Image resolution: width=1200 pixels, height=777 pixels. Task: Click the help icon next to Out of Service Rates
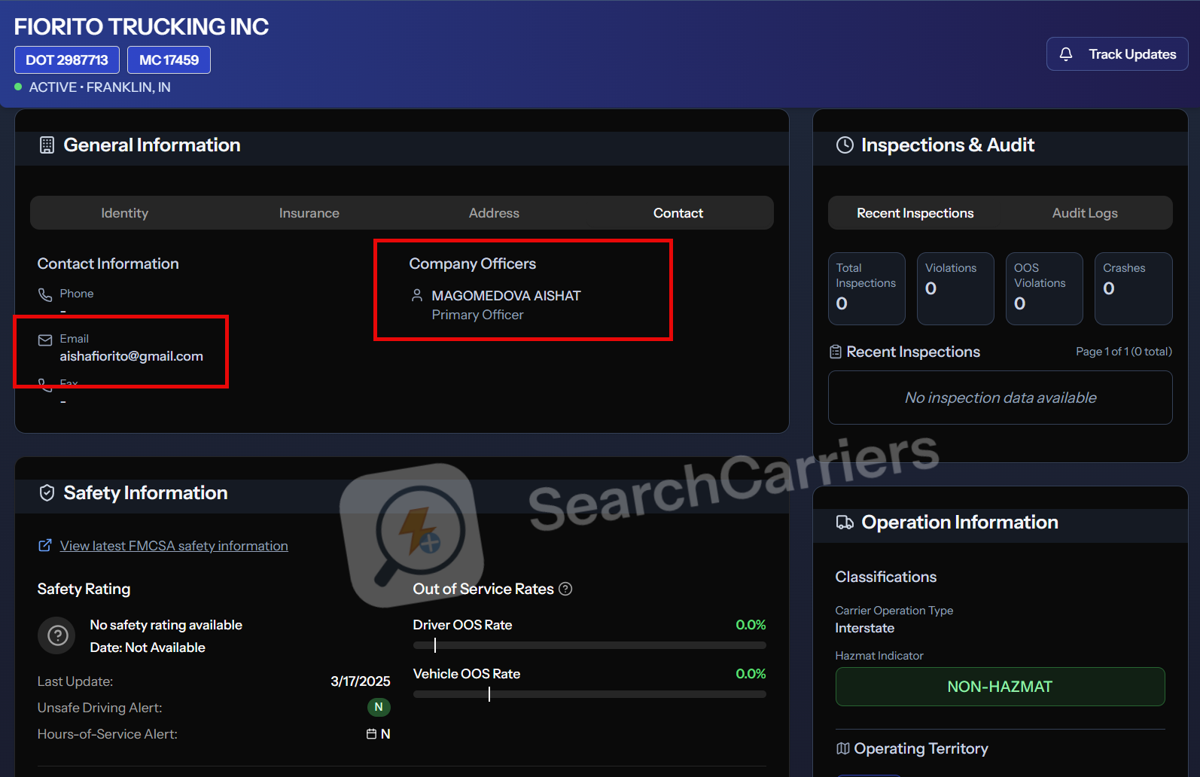point(565,589)
